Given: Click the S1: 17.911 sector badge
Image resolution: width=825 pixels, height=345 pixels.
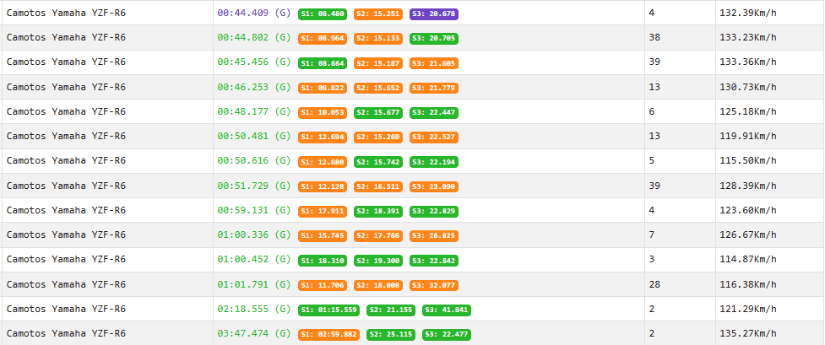Looking at the screenshot, I should [x=323, y=211].
